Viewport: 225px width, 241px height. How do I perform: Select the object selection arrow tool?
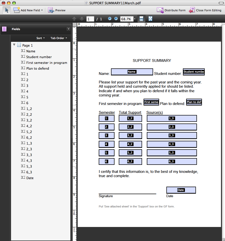tap(7, 10)
